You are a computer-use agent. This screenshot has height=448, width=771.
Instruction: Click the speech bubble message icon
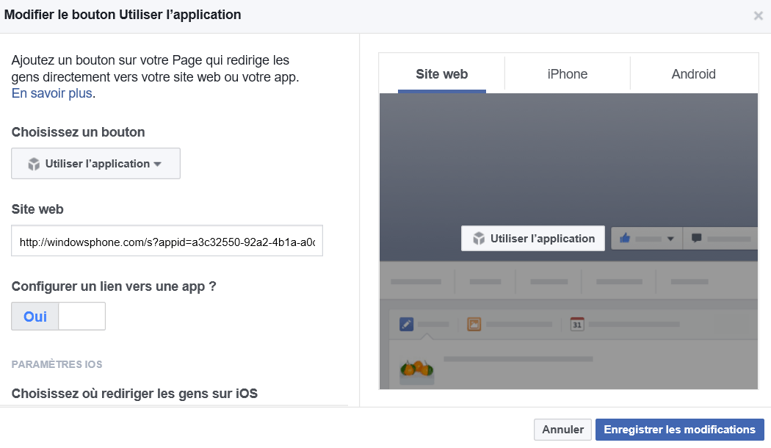(696, 239)
